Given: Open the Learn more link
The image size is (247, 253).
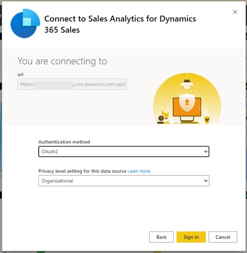Looking at the screenshot, I should pyautogui.click(x=139, y=171).
